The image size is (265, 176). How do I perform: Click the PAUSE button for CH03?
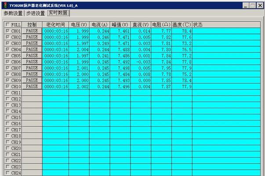point(32,43)
